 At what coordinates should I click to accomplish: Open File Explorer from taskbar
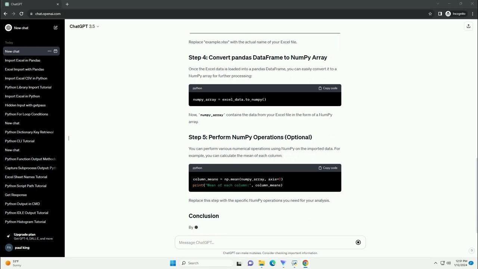262,263
